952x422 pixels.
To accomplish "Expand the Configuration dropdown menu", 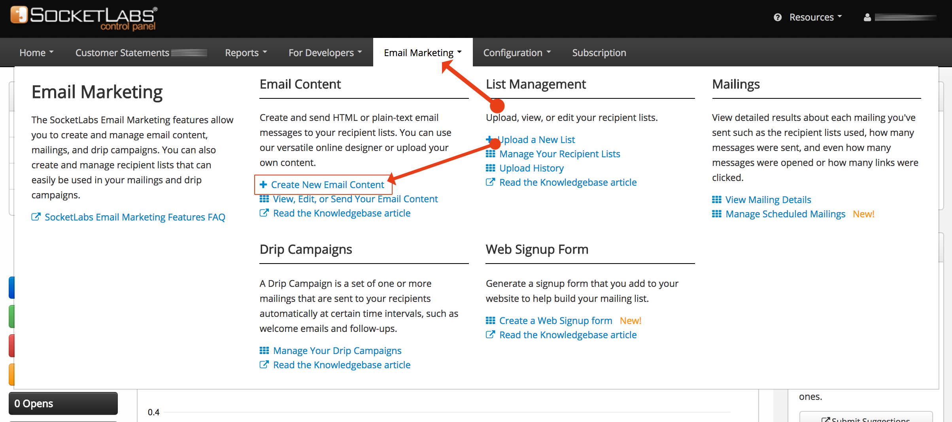I will 517,53.
